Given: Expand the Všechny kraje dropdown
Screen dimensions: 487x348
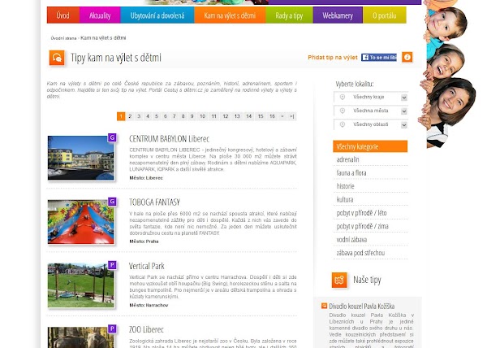Looking at the screenshot, I should [x=403, y=98].
